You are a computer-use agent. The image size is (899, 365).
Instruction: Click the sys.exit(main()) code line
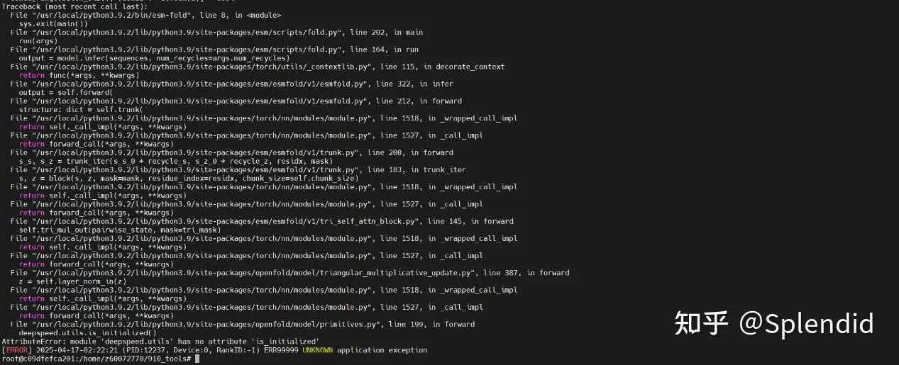point(53,23)
